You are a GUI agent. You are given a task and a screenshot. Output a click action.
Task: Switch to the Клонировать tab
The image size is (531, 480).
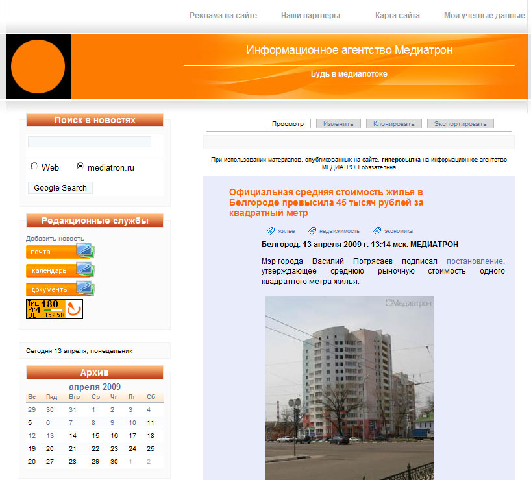click(x=394, y=123)
